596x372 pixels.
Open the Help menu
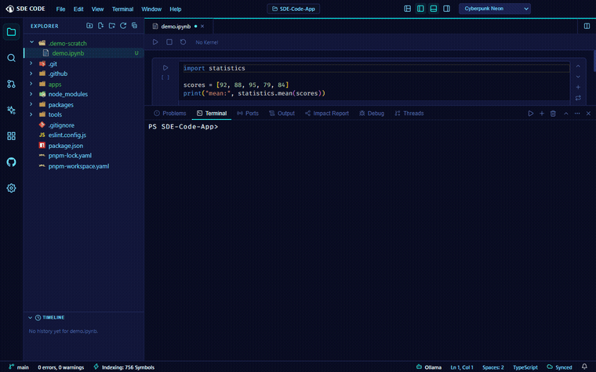(x=175, y=9)
